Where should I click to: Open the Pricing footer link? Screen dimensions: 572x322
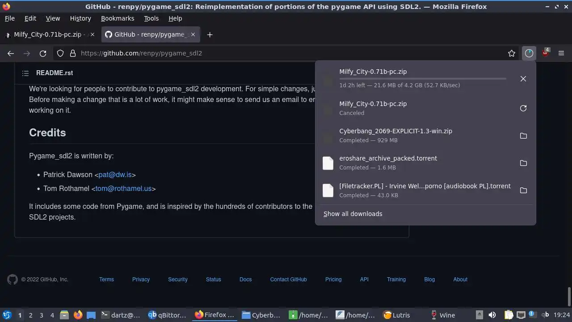click(x=333, y=280)
